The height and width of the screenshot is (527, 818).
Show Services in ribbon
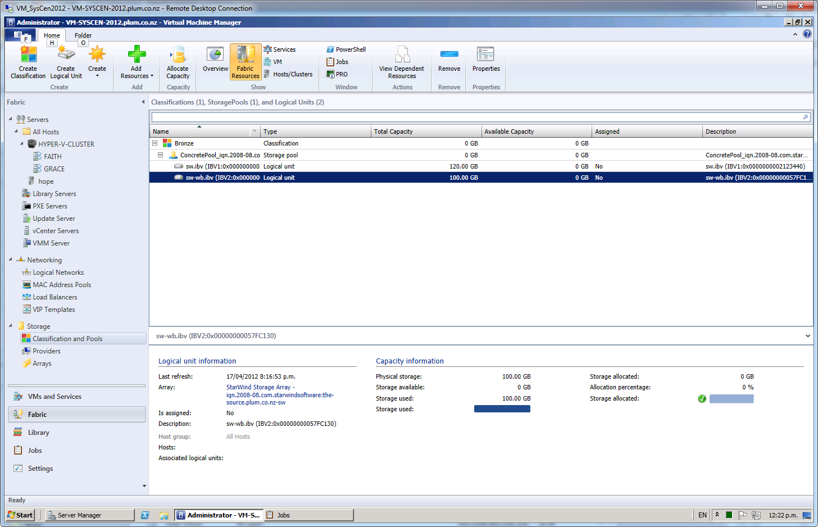280,49
